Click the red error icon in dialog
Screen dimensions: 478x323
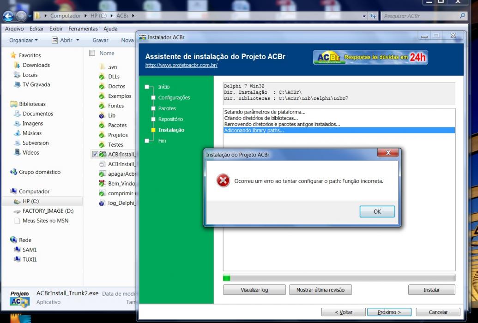click(223, 181)
